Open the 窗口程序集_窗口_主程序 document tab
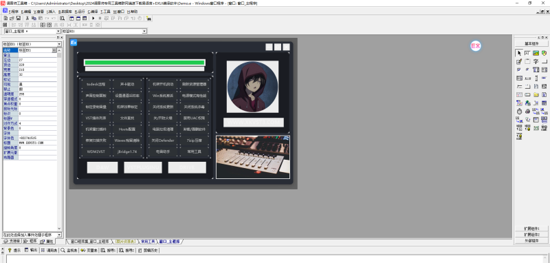This screenshot has height=263, width=550. (90, 242)
